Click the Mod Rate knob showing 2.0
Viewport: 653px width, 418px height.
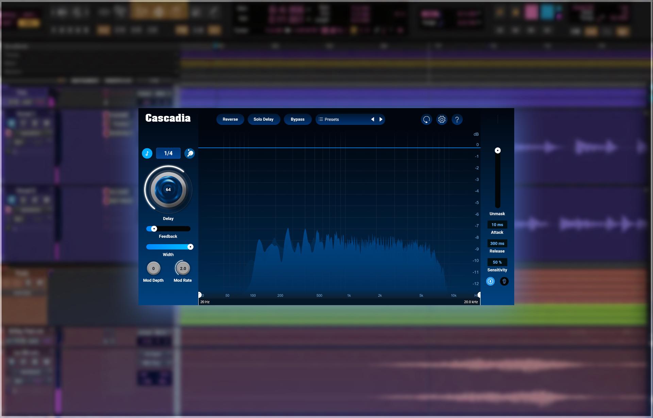pyautogui.click(x=183, y=268)
